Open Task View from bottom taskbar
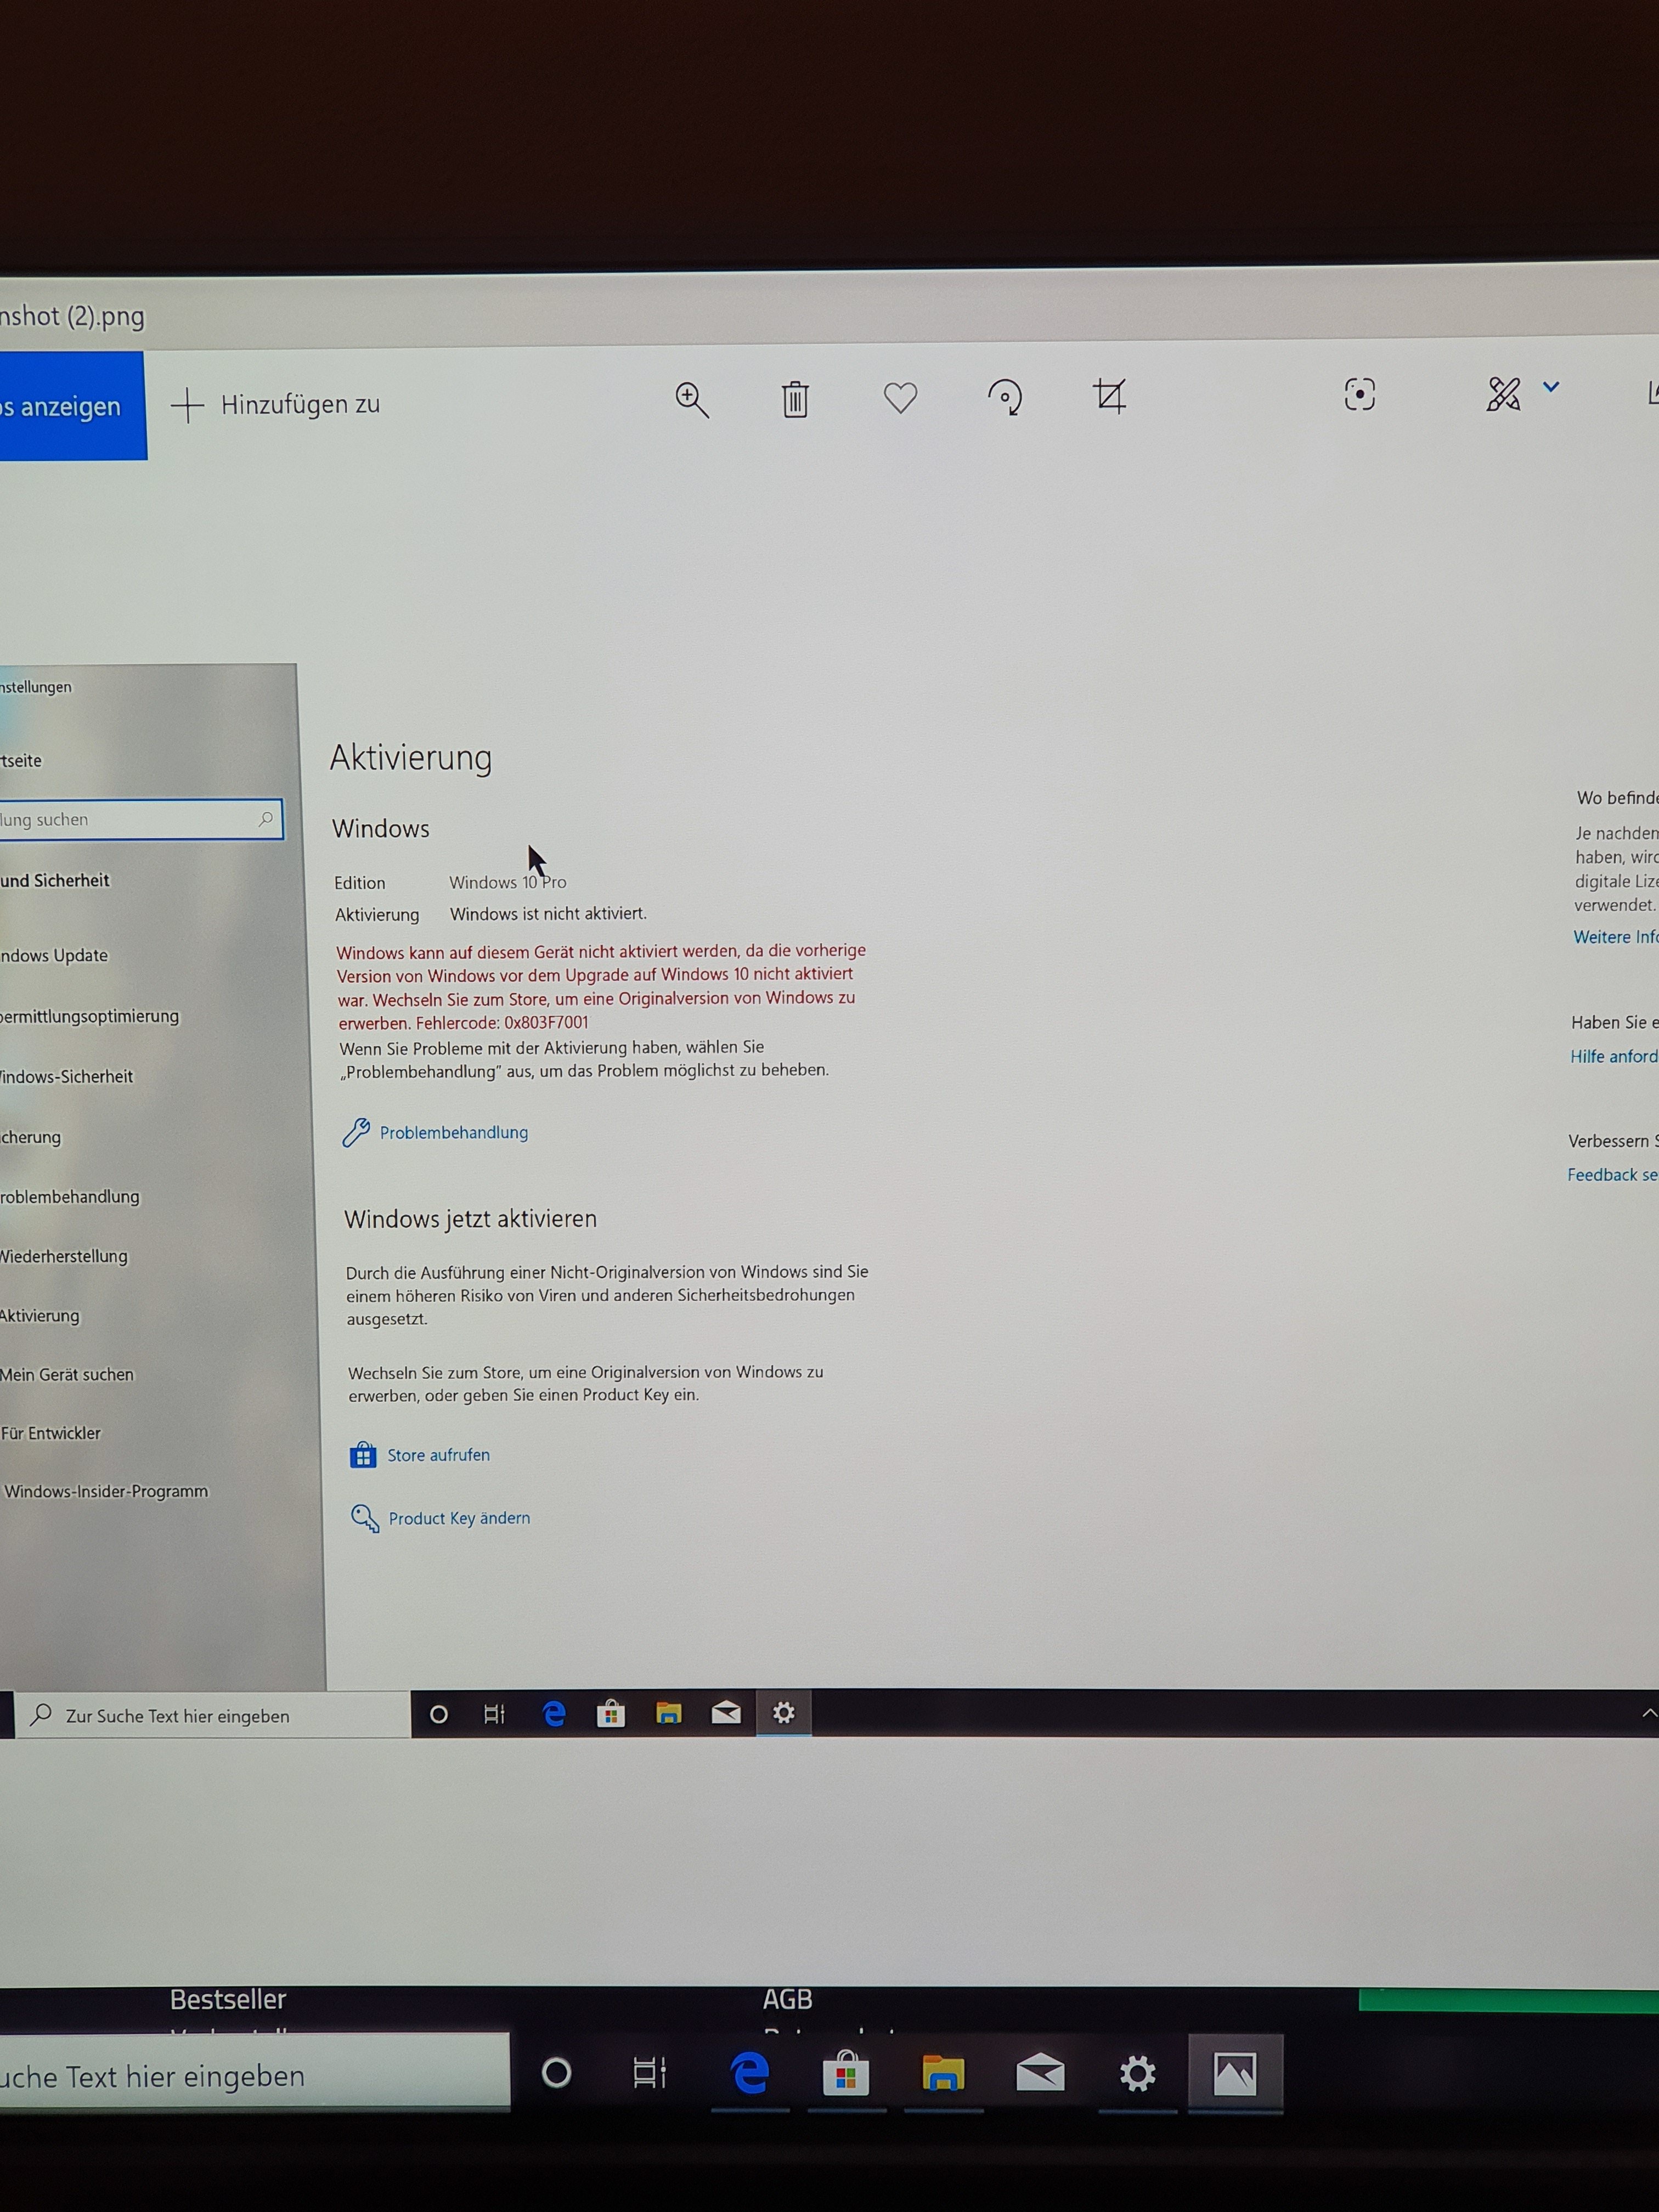This screenshot has height=2212, width=1659. [650, 2074]
